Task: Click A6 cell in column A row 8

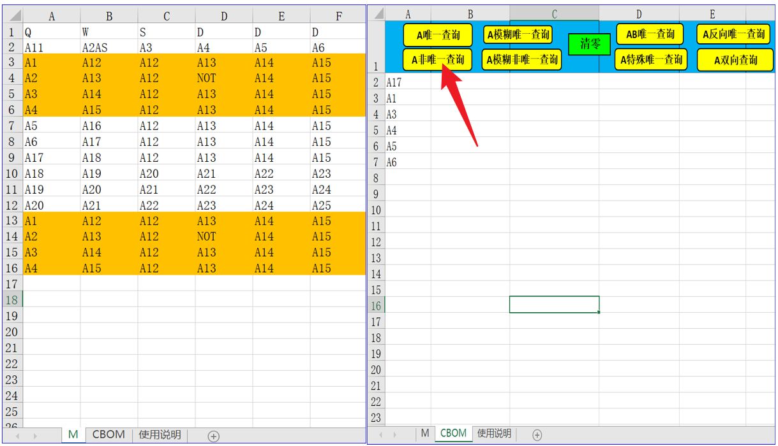Action: (x=52, y=141)
